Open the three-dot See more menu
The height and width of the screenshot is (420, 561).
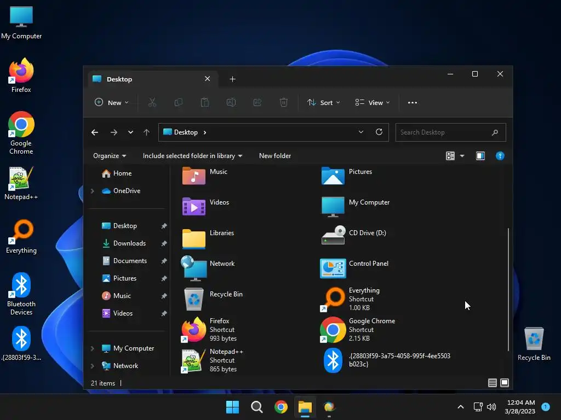(412, 102)
